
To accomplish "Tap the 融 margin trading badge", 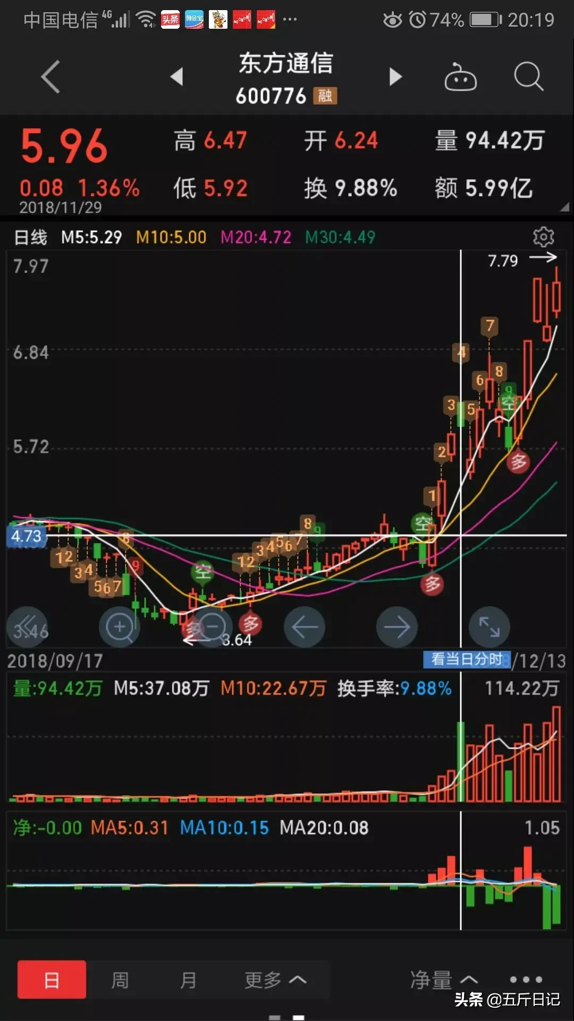I will pyautogui.click(x=325, y=96).
